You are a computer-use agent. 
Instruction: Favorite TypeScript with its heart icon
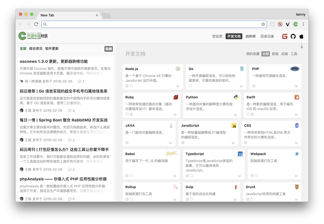click(240, 176)
